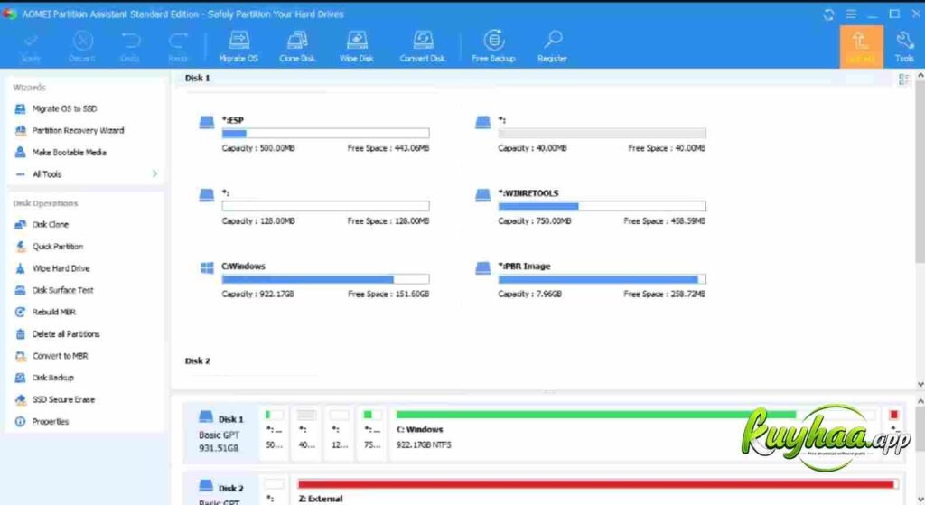
Task: Click the C:Windows usage bar
Action: coord(325,279)
